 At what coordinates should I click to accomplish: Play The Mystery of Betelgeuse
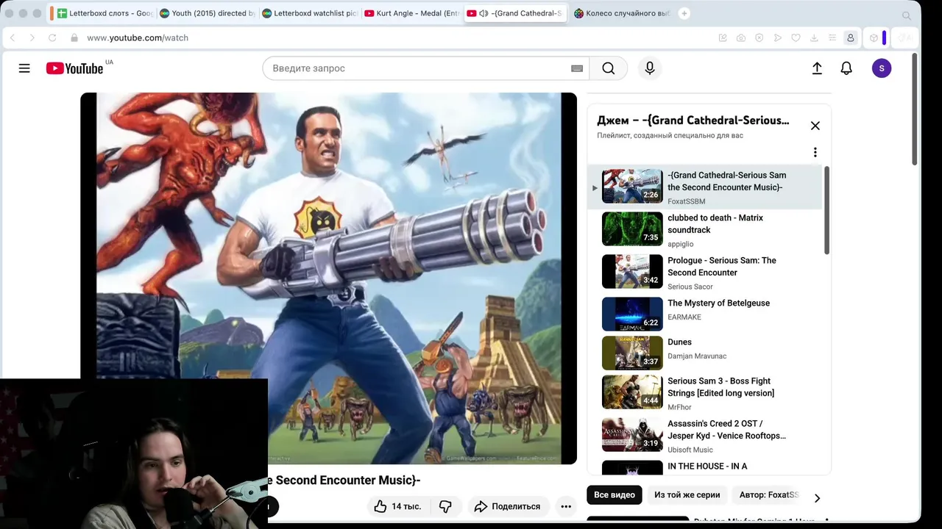pos(704,314)
